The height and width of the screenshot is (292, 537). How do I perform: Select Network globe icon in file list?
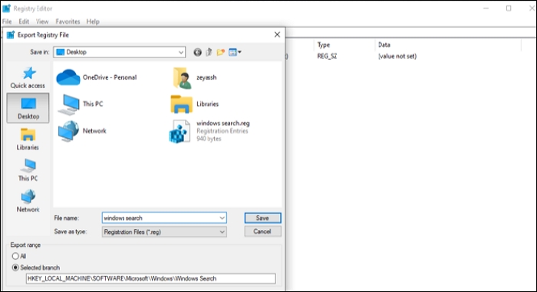[68, 131]
